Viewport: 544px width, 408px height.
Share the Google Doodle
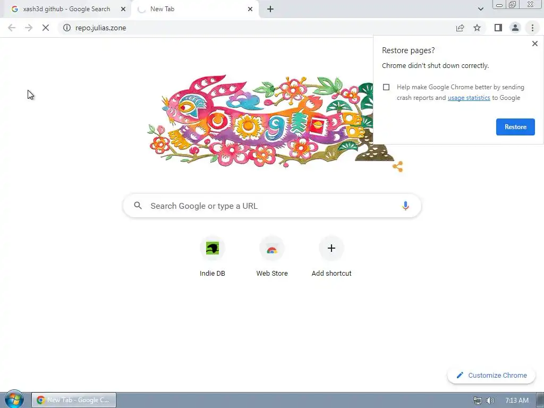tap(397, 166)
